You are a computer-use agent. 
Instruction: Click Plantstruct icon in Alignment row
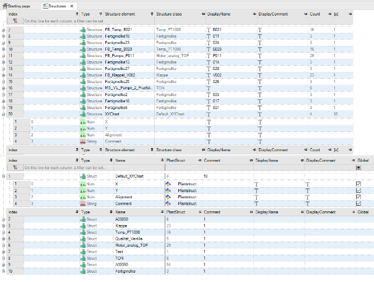pyautogui.click(x=168, y=197)
